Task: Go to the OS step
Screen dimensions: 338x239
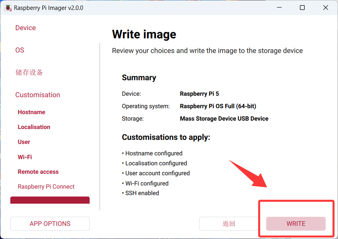Action: coord(19,50)
